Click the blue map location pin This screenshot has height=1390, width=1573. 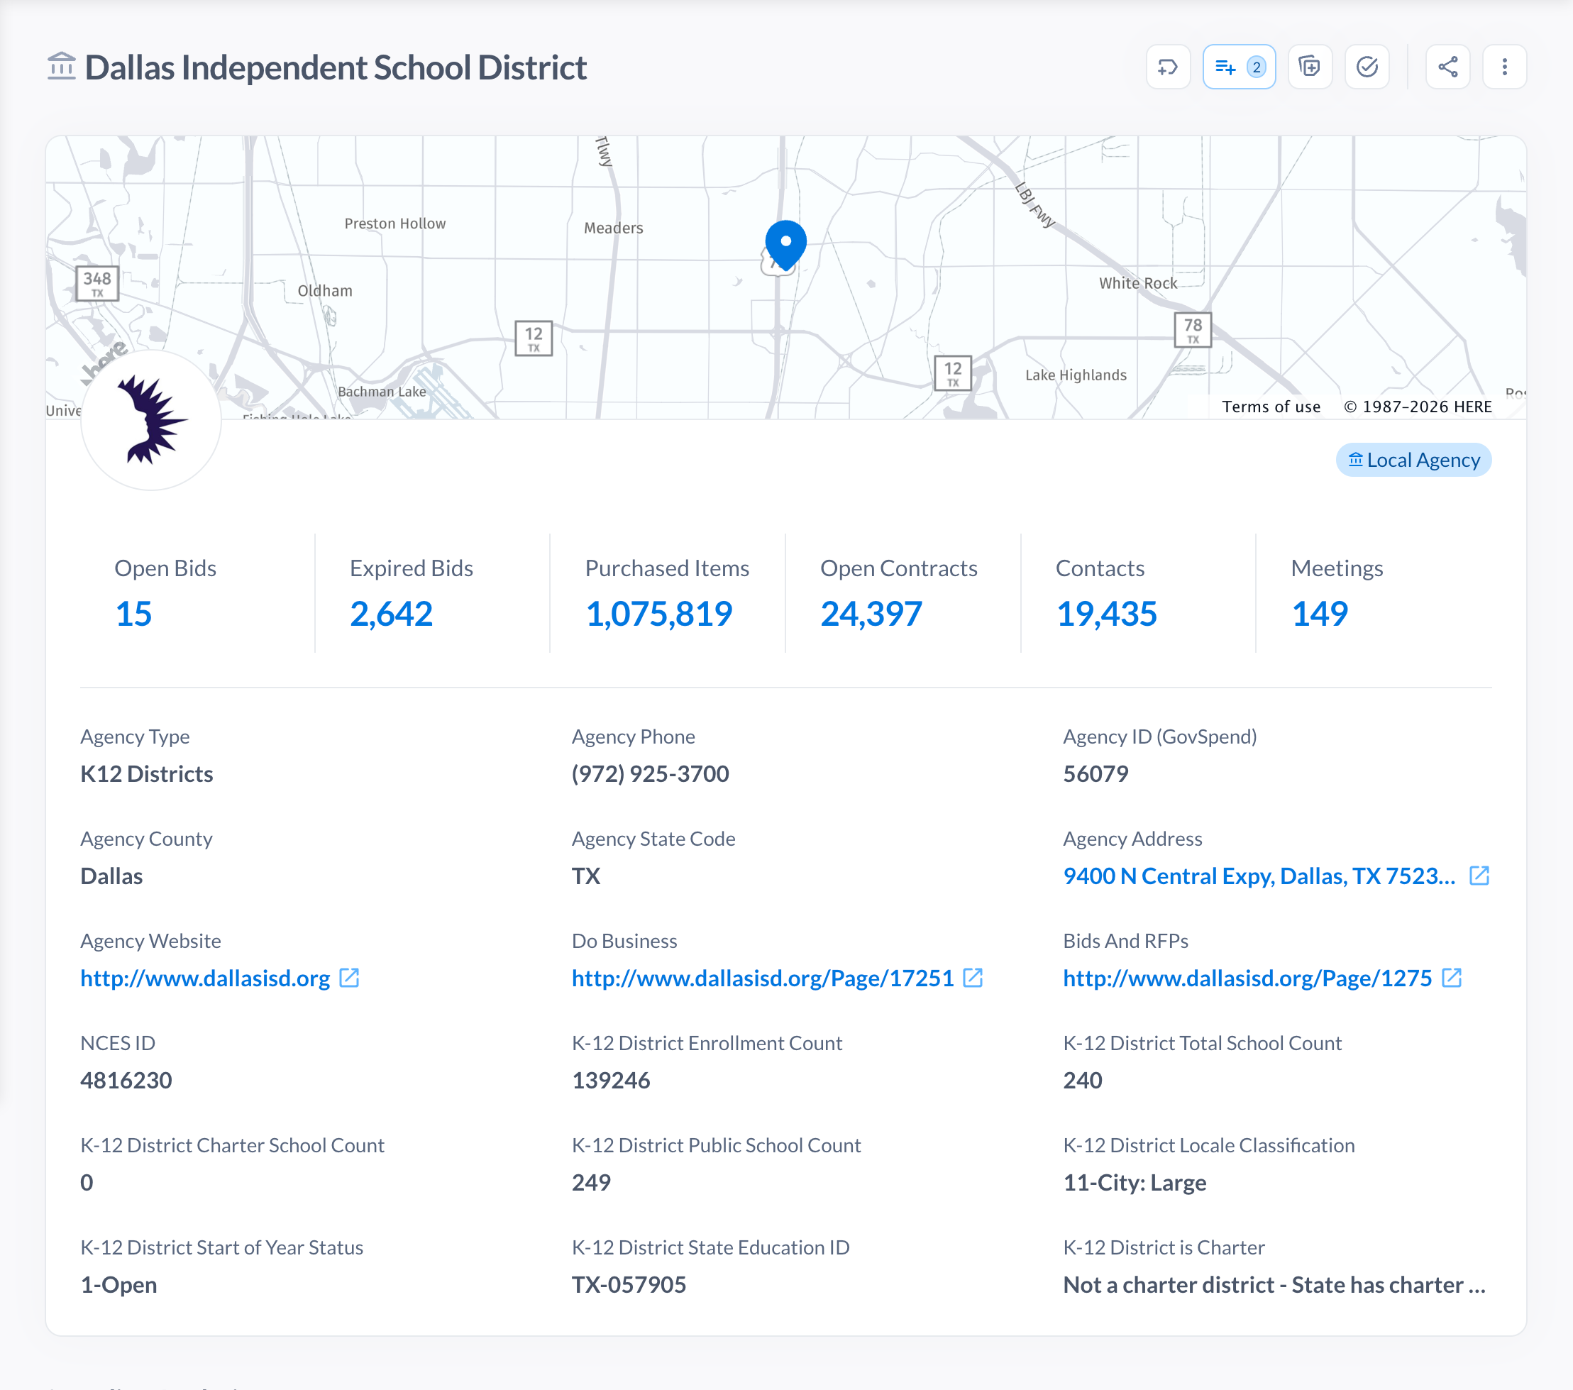click(785, 243)
